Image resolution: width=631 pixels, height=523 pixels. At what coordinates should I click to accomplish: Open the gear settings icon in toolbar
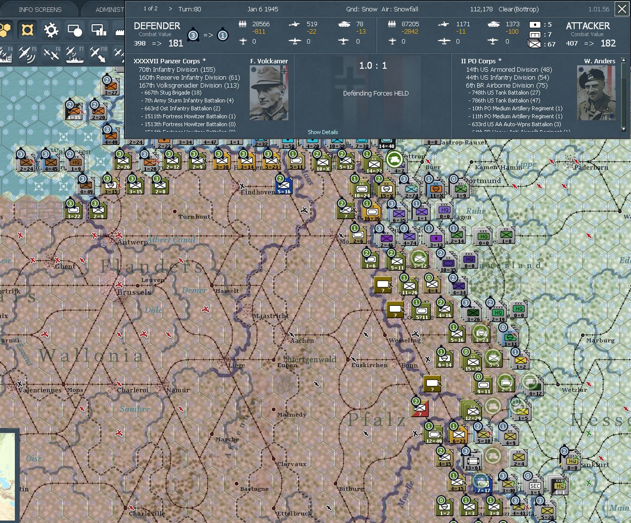click(x=51, y=31)
